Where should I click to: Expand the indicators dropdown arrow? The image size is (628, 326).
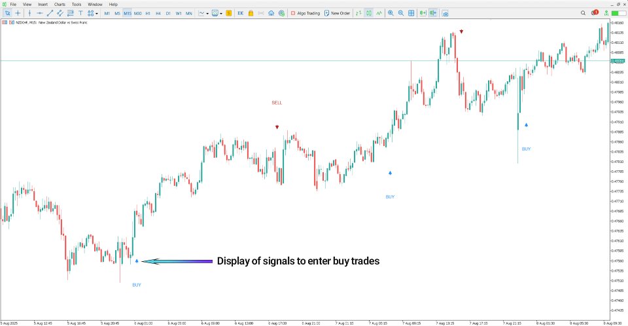(207, 14)
